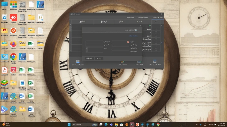
Task: Click the postal code input field
Action: pos(94,45)
